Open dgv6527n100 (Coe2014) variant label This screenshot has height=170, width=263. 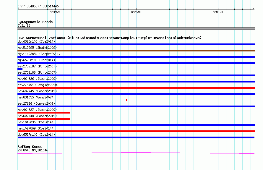point(36,135)
